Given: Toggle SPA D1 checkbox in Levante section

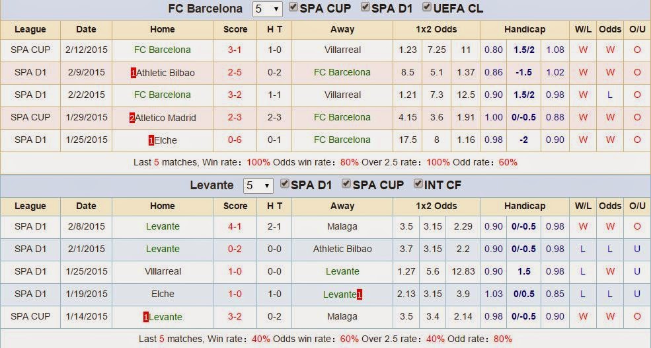Looking at the screenshot, I should click(x=284, y=184).
